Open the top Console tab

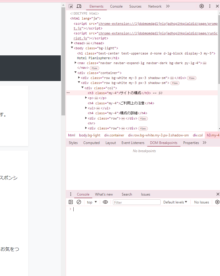[x=116, y=6]
